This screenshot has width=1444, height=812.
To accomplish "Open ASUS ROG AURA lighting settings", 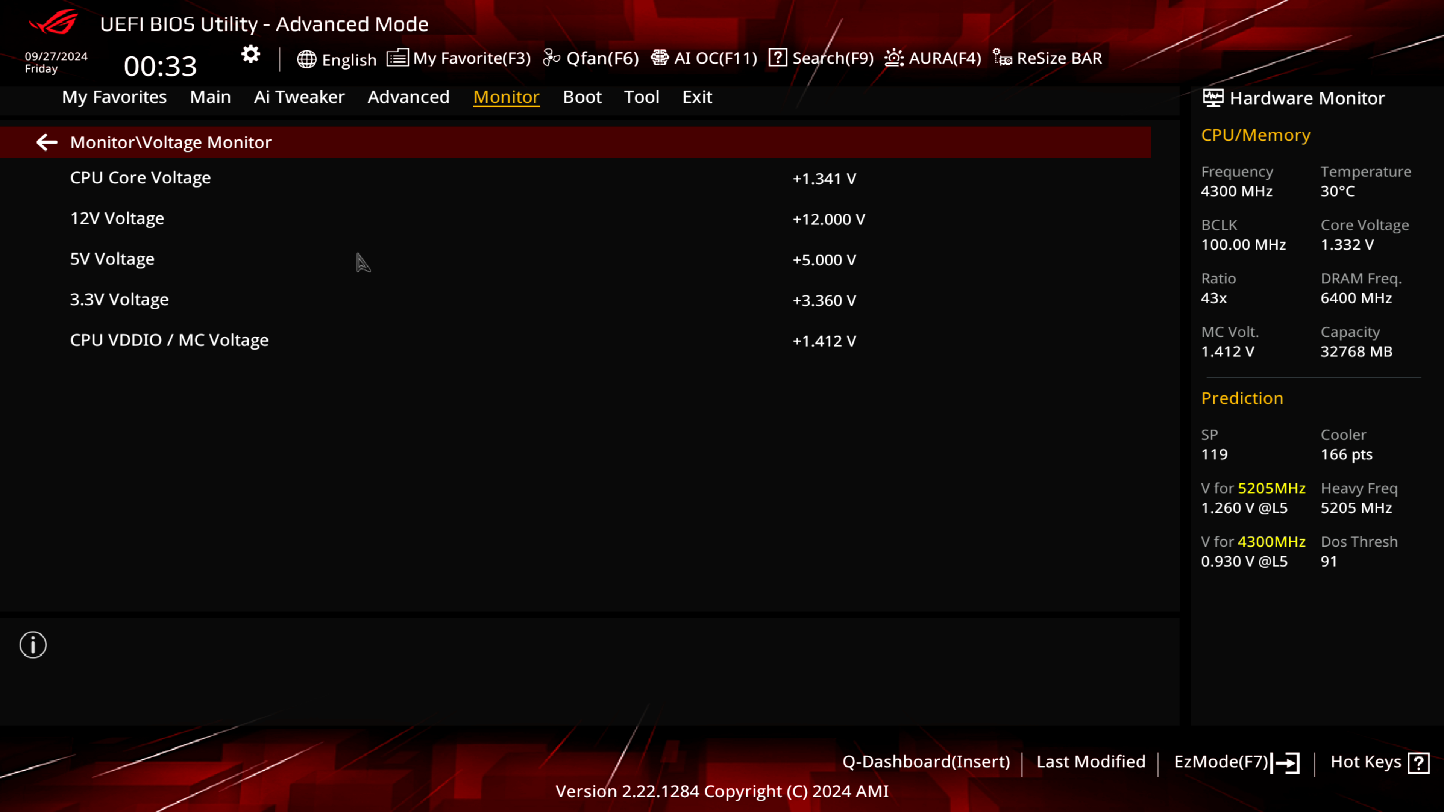I will (x=932, y=58).
